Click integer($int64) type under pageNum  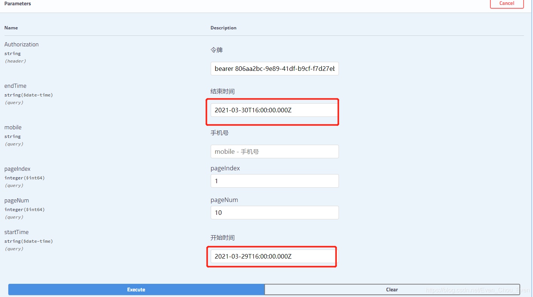25,210
